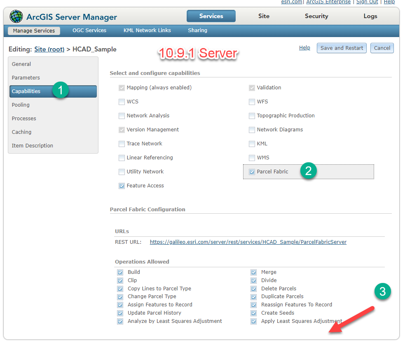Click the Operations Allowed heading
This screenshot has width=405, height=348.
(142, 262)
